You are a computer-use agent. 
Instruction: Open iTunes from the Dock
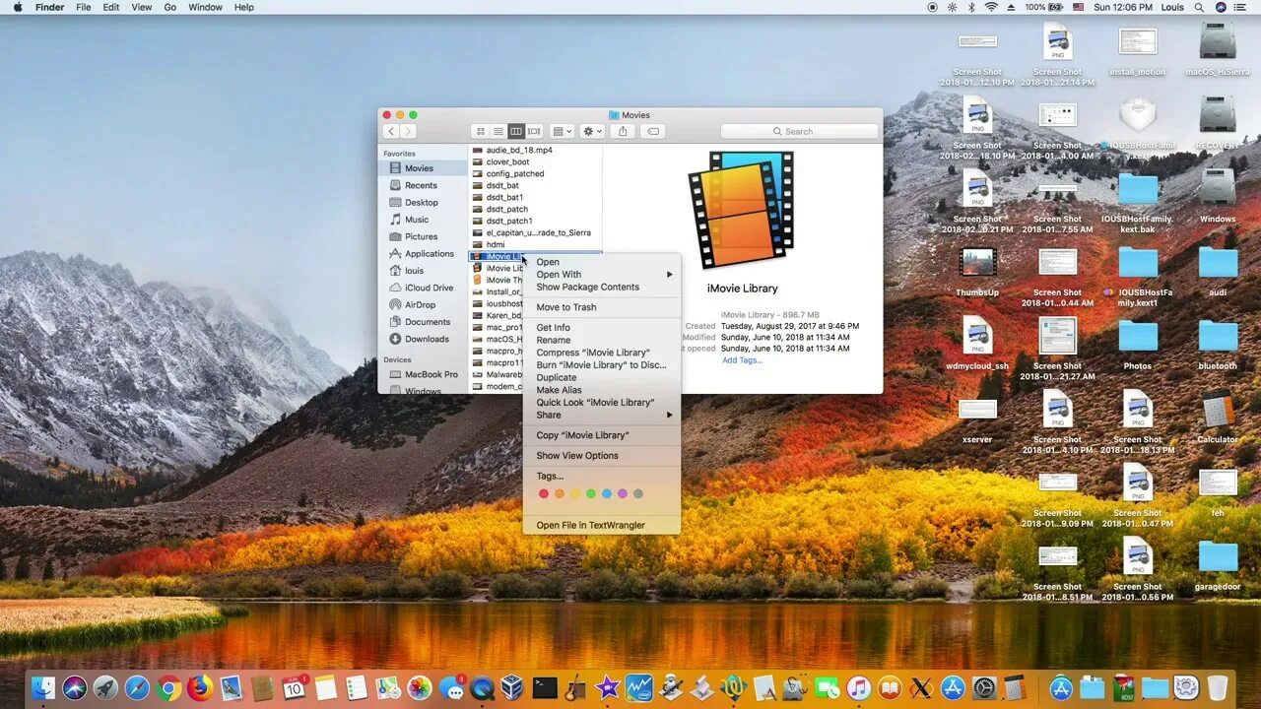[858, 687]
